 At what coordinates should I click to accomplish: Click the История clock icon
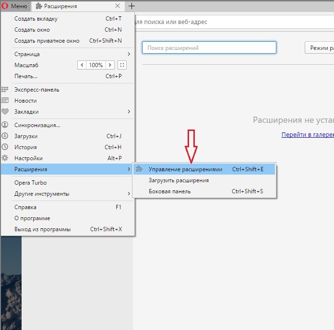5,147
